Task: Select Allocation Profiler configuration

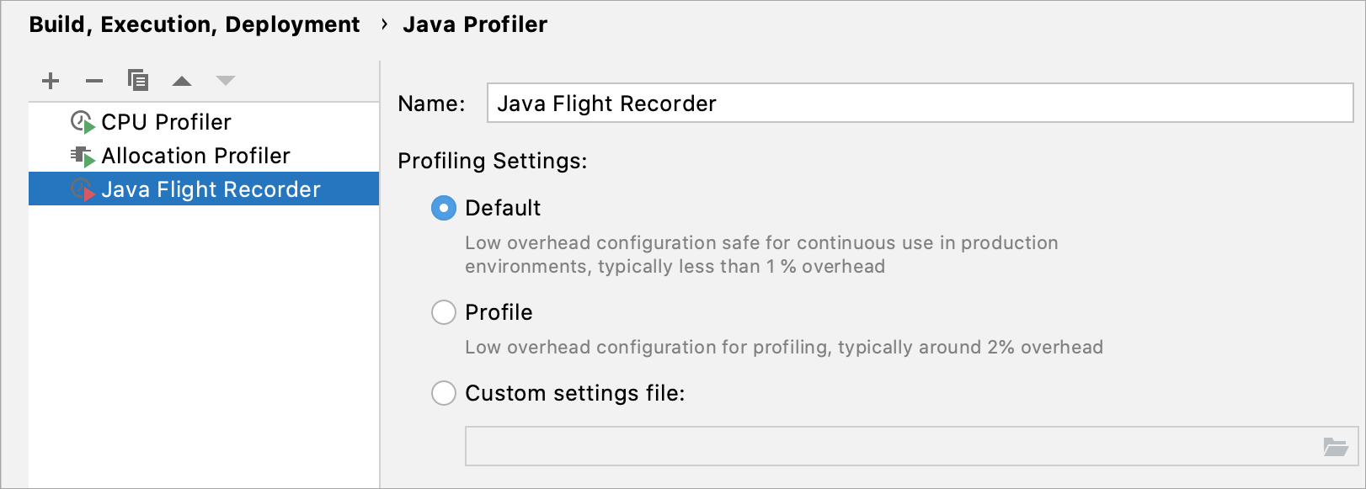Action: pyautogui.click(x=195, y=156)
